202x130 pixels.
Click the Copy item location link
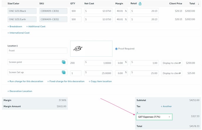click(100, 82)
